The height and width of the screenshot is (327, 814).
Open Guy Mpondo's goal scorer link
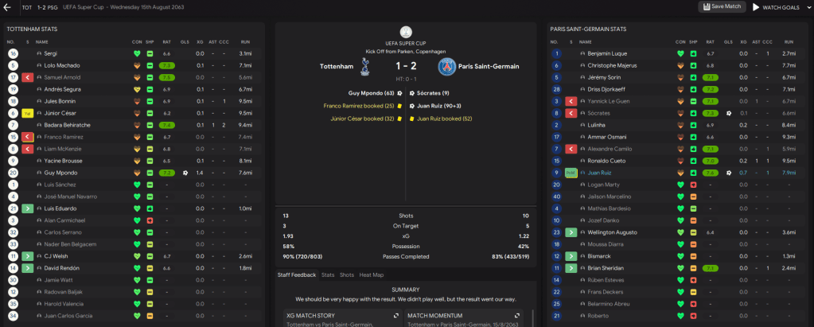pos(370,93)
